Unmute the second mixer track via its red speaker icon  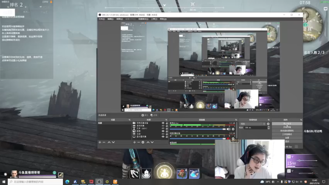(x=228, y=139)
